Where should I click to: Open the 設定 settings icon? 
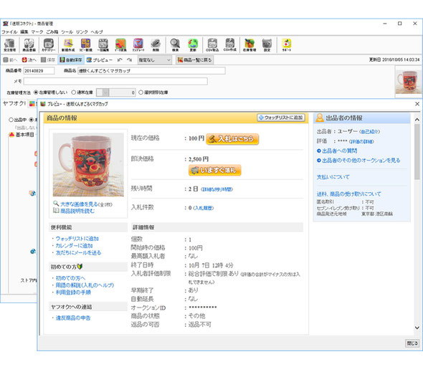267,45
